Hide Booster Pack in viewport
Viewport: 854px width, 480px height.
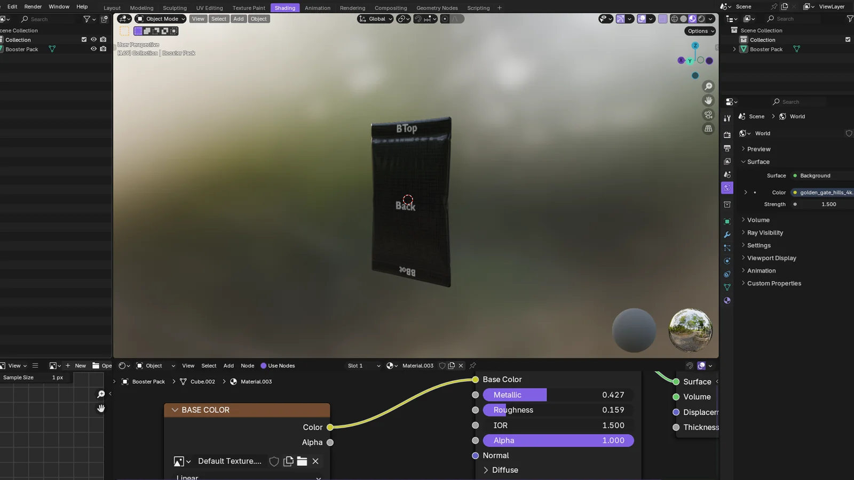93,49
